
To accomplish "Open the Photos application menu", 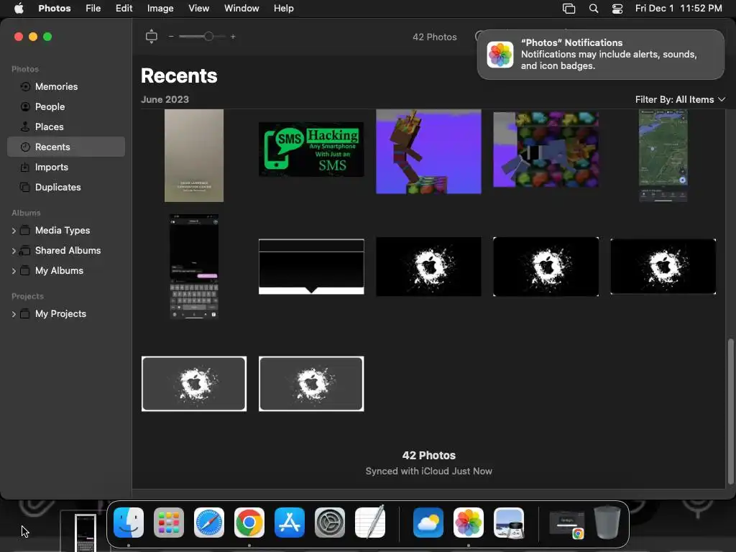I will [55, 9].
